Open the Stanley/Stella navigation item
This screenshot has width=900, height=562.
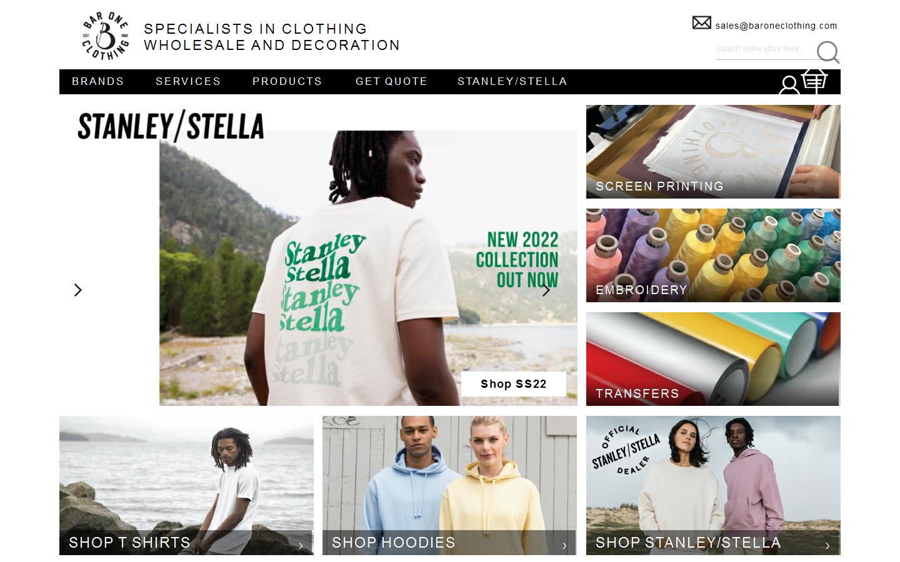pyautogui.click(x=512, y=81)
